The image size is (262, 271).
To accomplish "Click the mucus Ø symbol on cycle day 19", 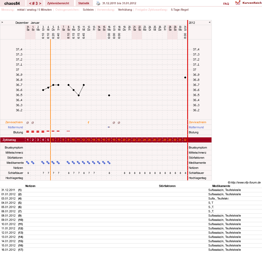I will pos(119,123).
